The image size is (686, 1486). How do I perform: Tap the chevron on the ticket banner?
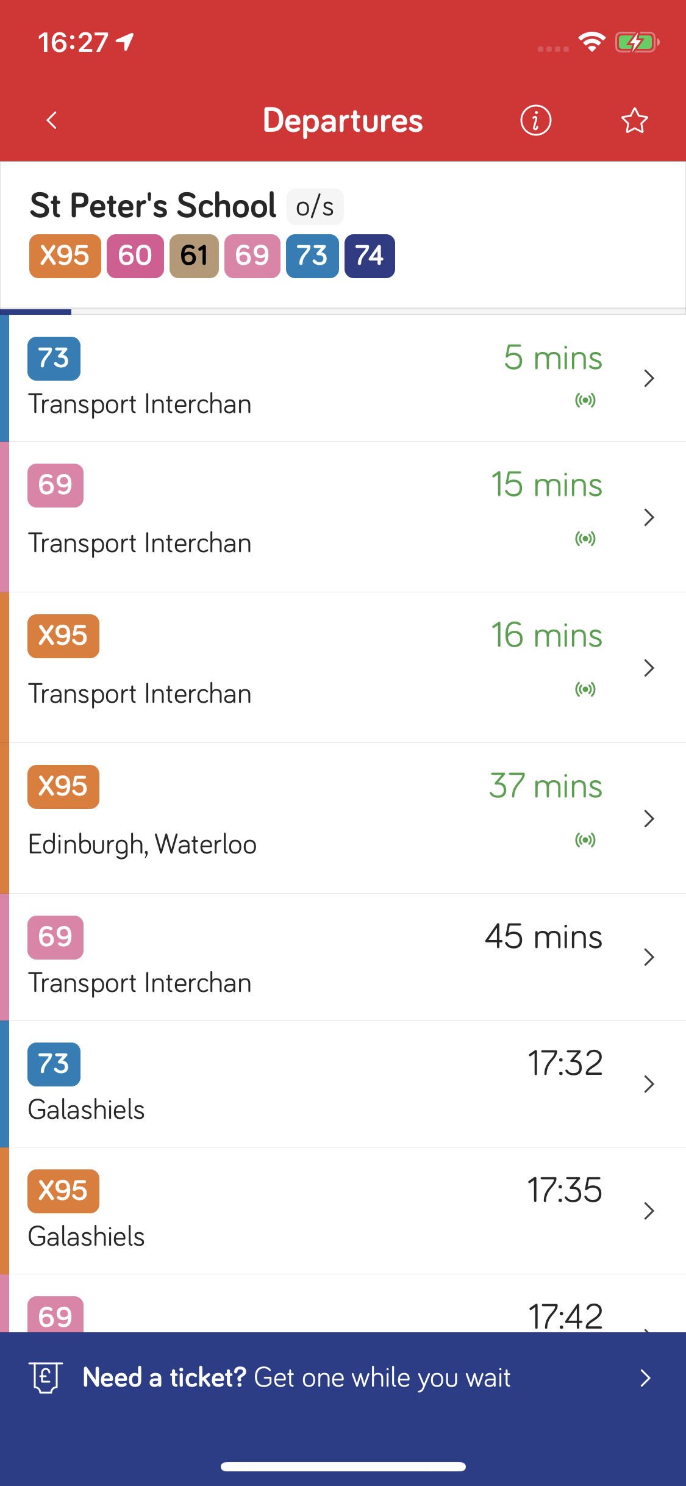[x=646, y=1377]
